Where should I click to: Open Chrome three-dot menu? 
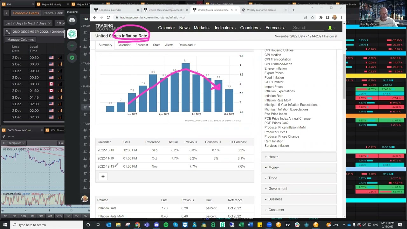click(341, 17)
